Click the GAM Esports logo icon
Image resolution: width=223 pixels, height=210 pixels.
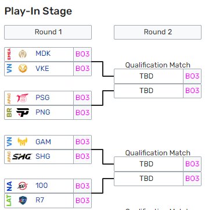click(x=23, y=142)
